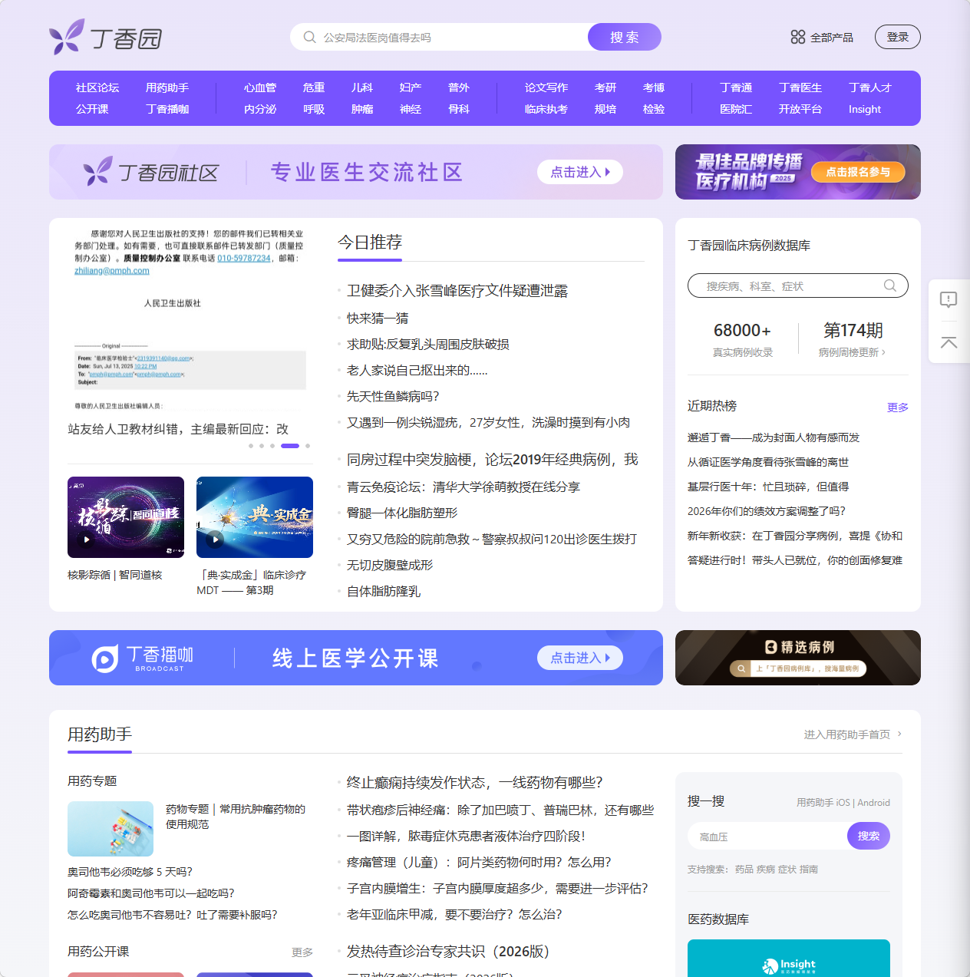Open the 用药助手 navigation menu item
Viewport: 970px width, 977px height.
coord(168,87)
